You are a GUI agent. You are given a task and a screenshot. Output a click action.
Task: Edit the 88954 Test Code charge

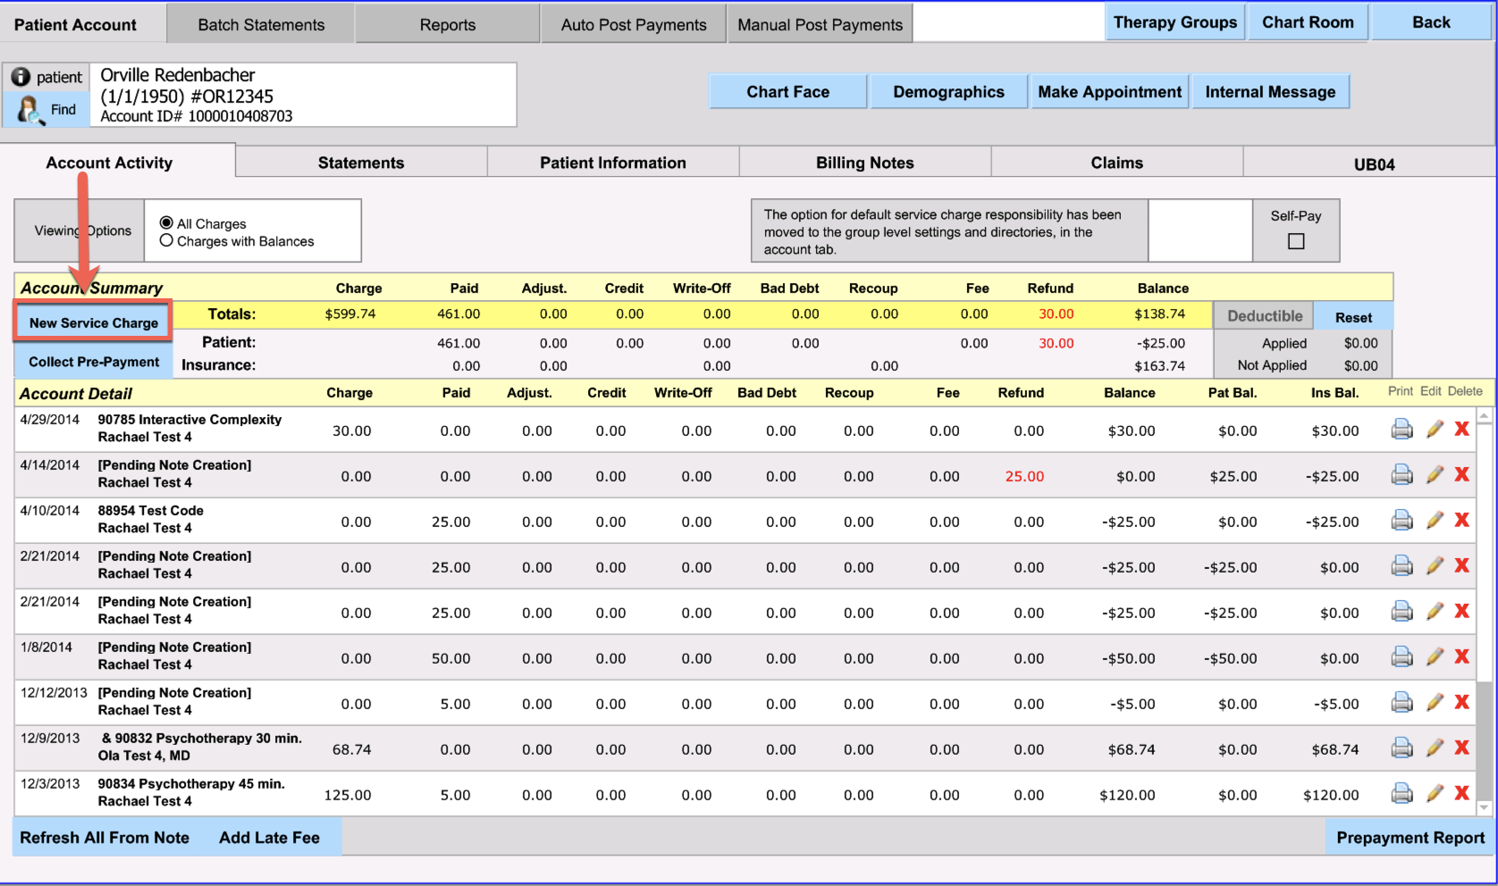tap(1435, 521)
